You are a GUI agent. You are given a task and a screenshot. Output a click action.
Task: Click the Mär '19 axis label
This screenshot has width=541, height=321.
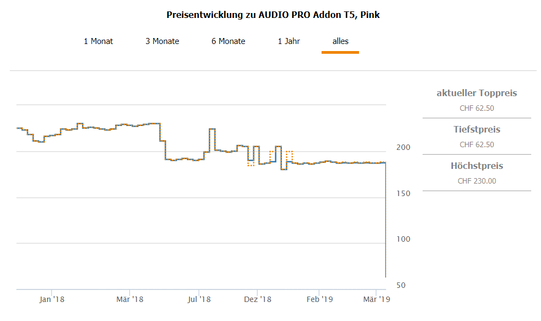(x=377, y=299)
